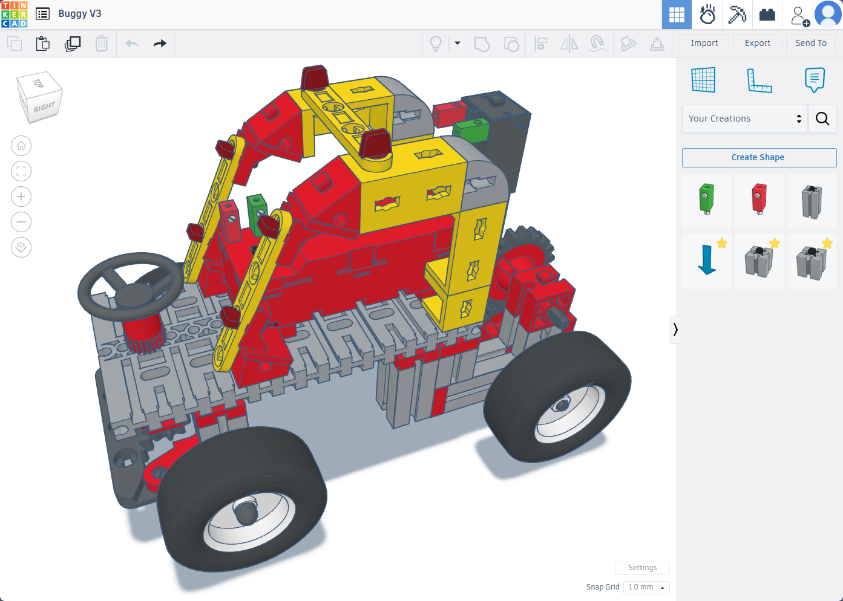843x601 pixels.
Task: Select the Ruler tool
Action: pyautogui.click(x=759, y=80)
